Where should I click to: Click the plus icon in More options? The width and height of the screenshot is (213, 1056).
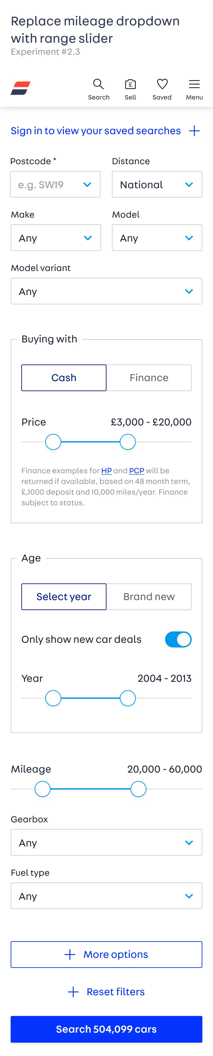coord(70,954)
